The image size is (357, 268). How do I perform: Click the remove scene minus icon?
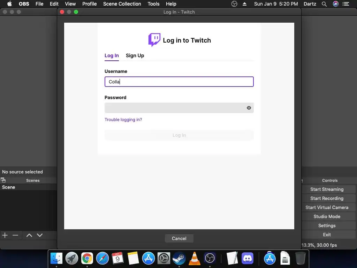click(15, 235)
